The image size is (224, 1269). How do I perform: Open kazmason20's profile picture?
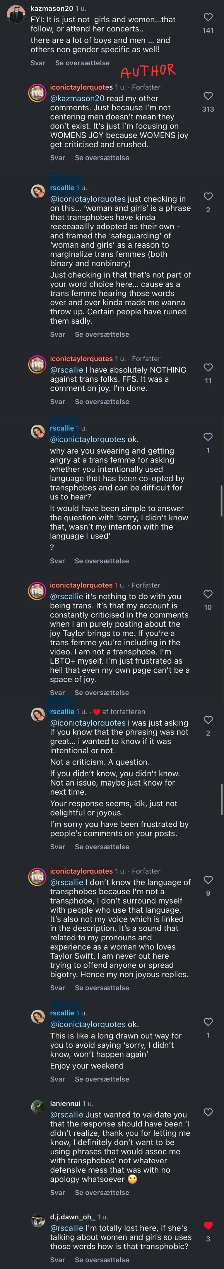(x=16, y=14)
